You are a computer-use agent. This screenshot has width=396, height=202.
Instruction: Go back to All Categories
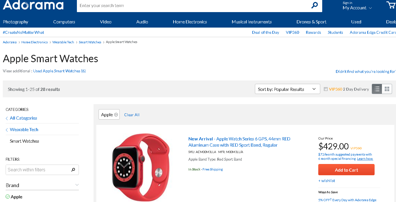pos(23,118)
